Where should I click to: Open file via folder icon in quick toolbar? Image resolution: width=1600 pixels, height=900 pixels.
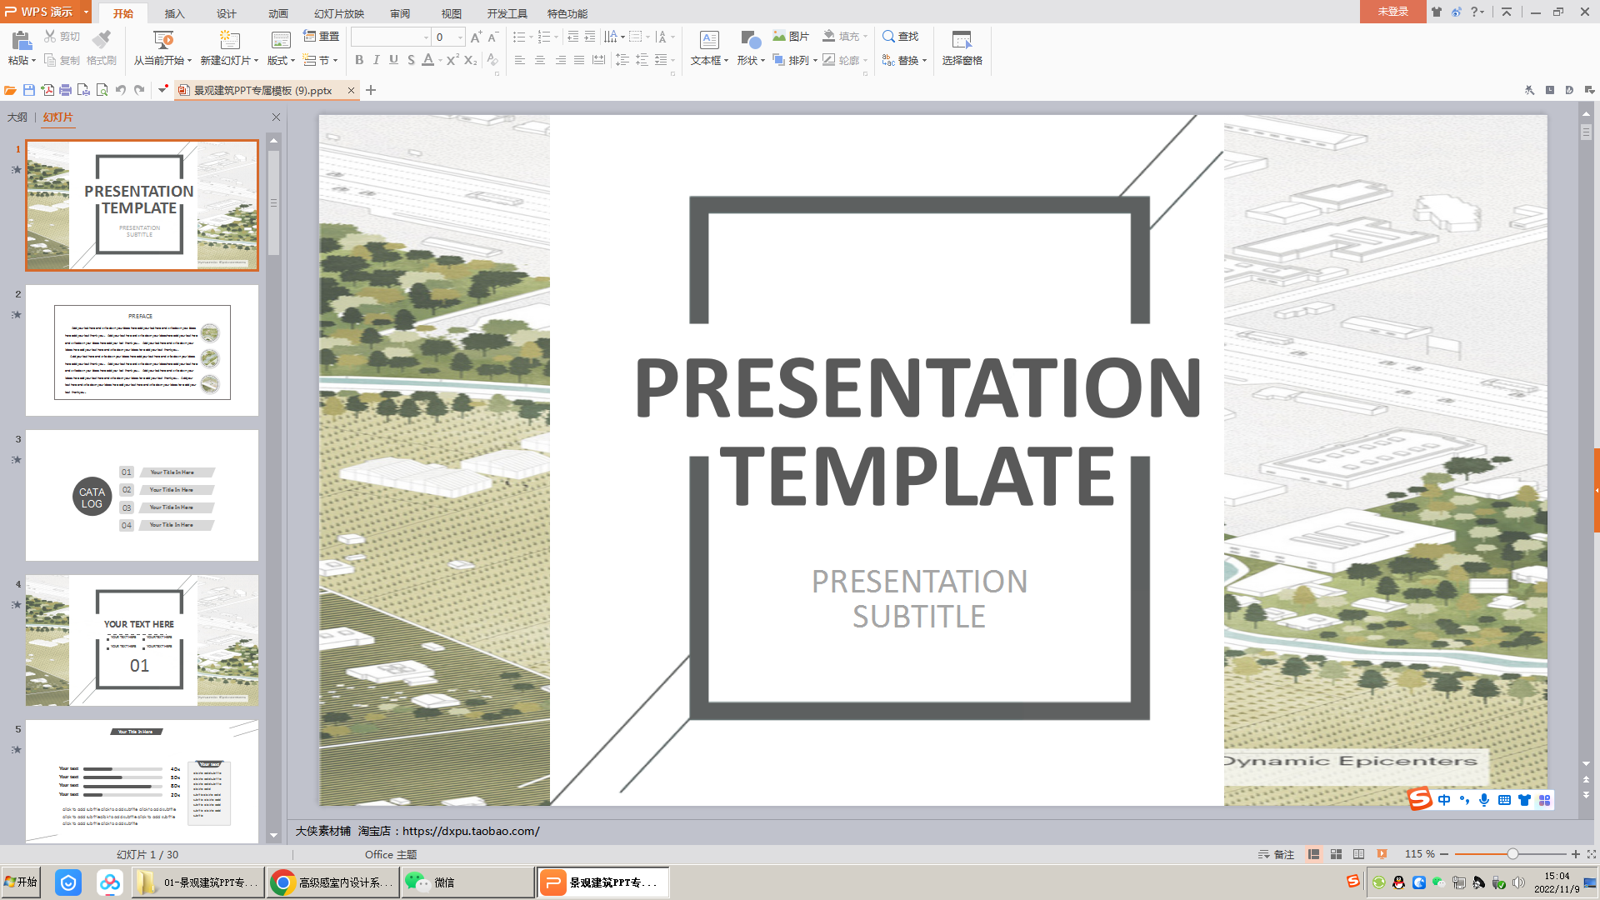(x=10, y=90)
